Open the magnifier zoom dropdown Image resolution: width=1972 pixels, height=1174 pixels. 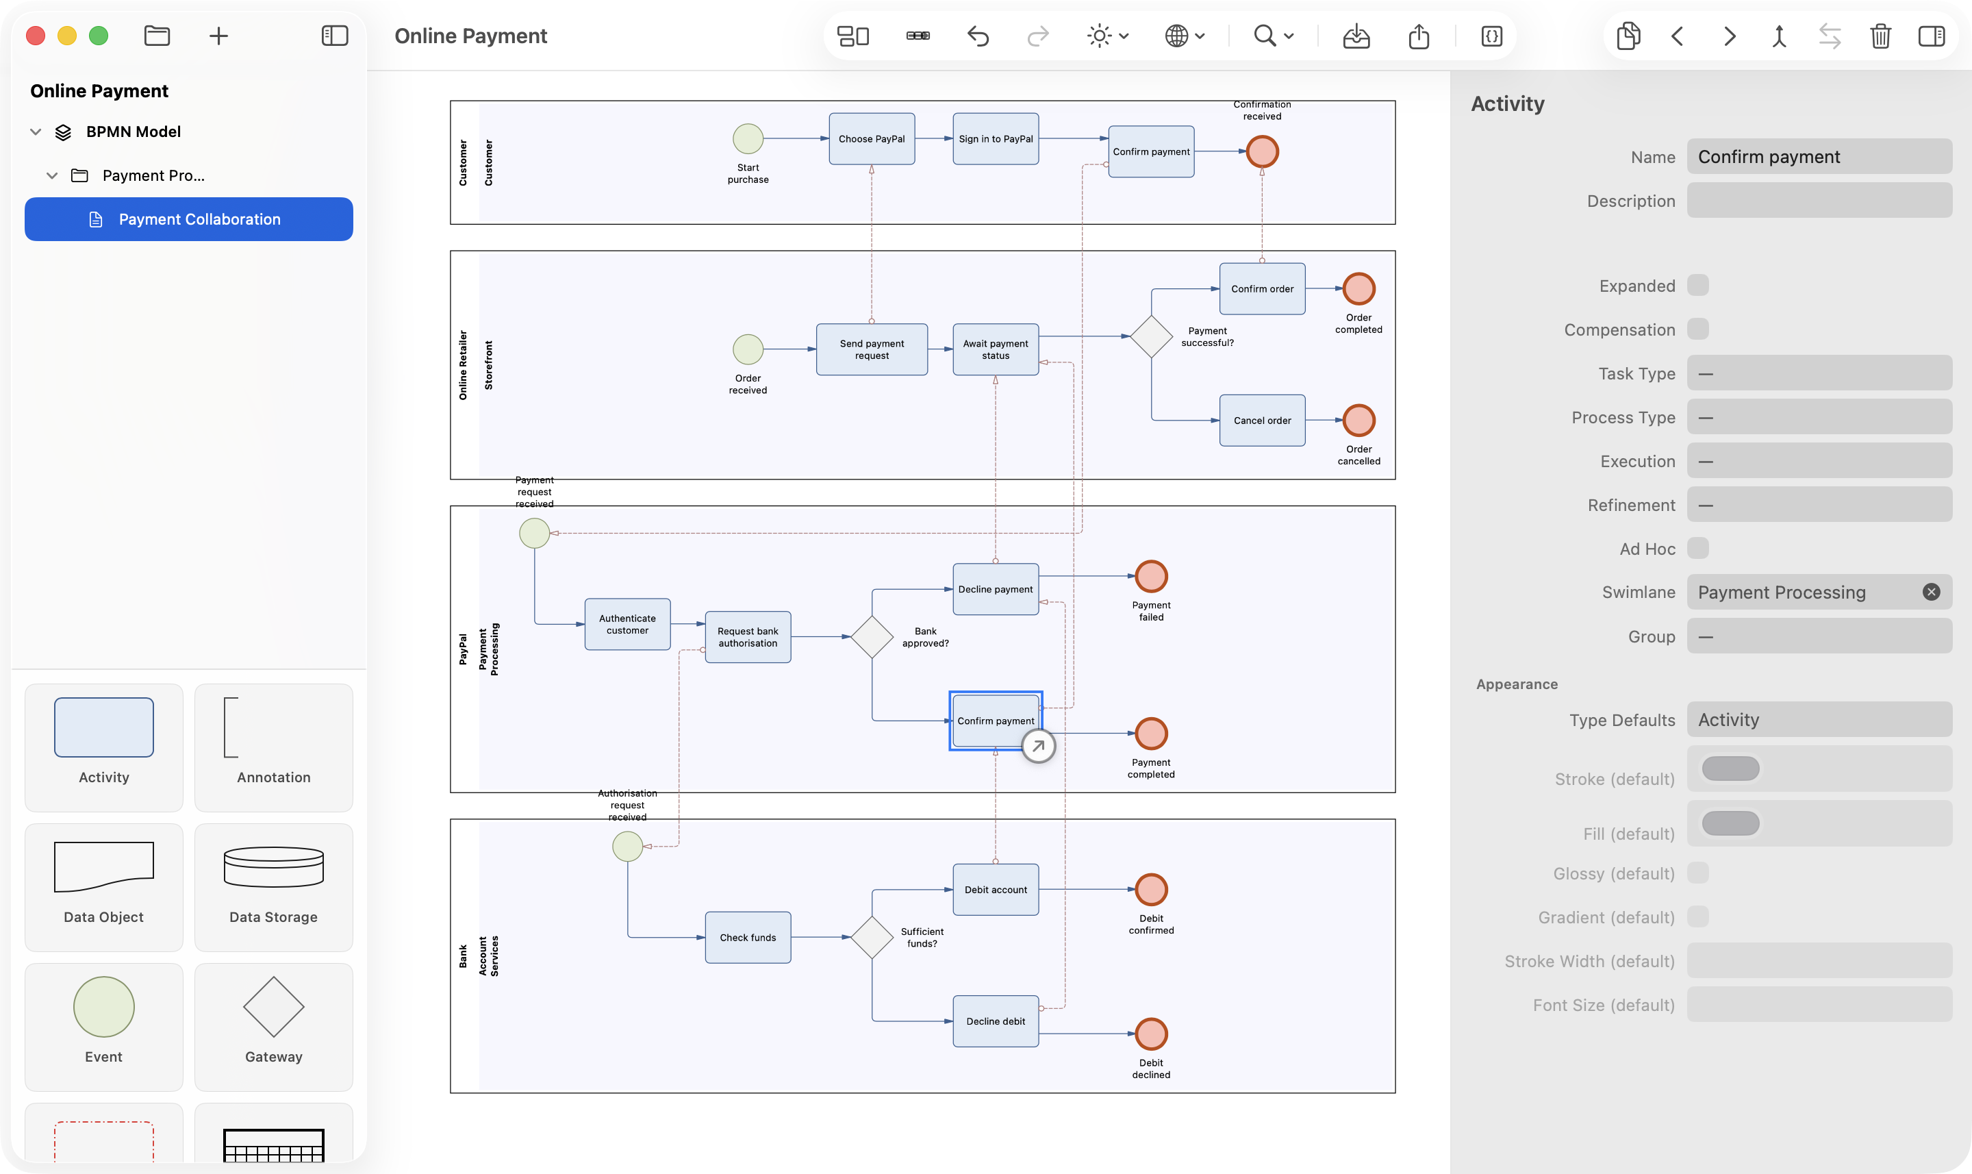tap(1273, 36)
